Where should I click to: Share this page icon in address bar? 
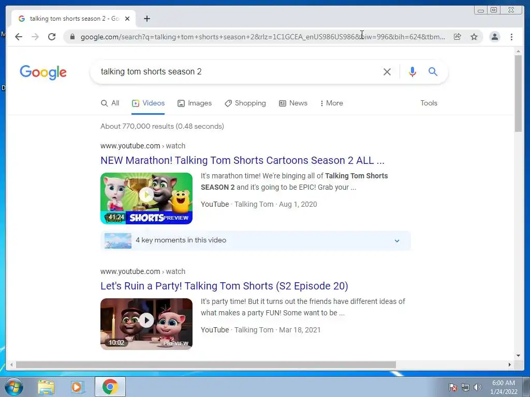458,37
